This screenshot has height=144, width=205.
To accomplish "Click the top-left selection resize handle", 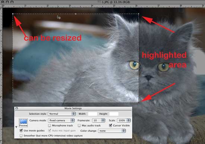I will pos(13,14).
